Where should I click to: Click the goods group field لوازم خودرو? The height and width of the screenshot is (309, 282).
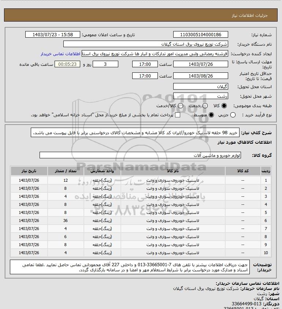(140, 155)
